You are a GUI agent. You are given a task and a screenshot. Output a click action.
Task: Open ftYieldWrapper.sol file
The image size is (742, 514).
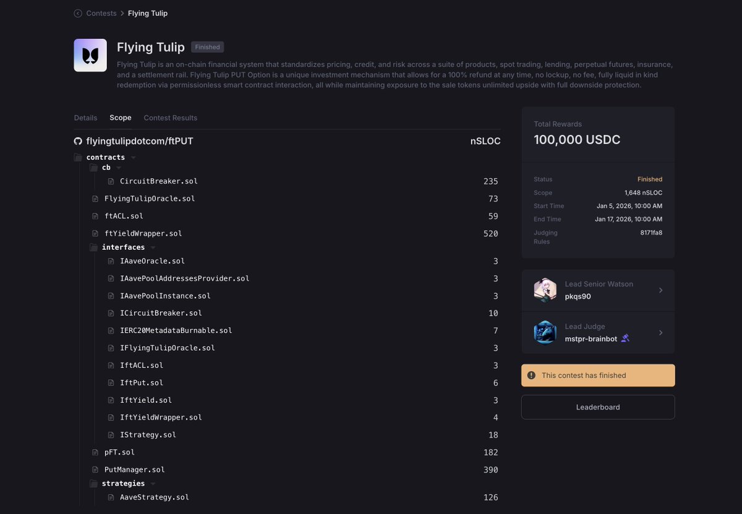(143, 233)
